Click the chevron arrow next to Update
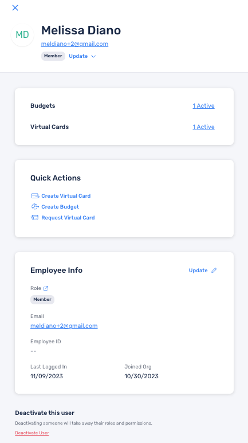The image size is (248, 443). pyautogui.click(x=93, y=57)
